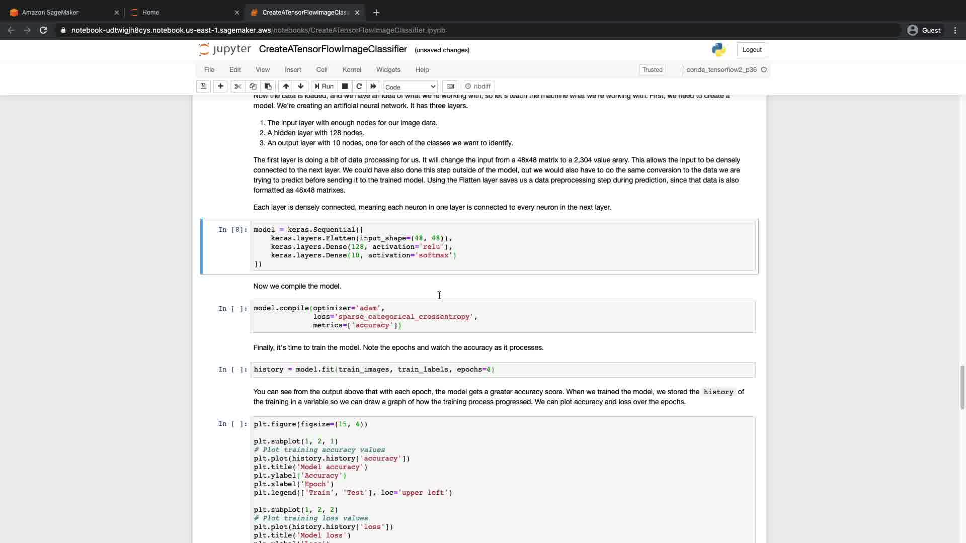Paste cells below icon
This screenshot has width=966, height=543.
coord(268,86)
